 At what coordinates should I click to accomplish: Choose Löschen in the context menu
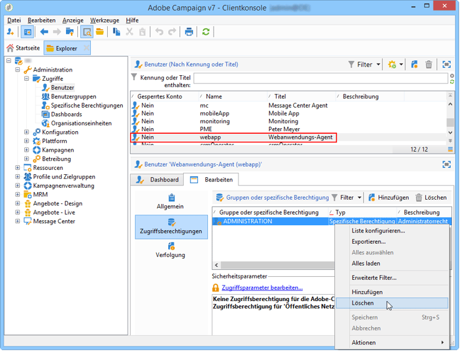pos(392,303)
